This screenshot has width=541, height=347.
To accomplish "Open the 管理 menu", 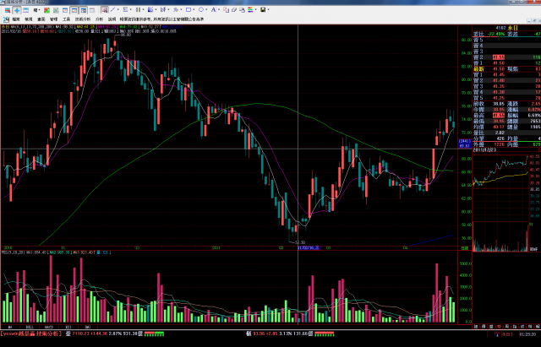I will pos(53,19).
